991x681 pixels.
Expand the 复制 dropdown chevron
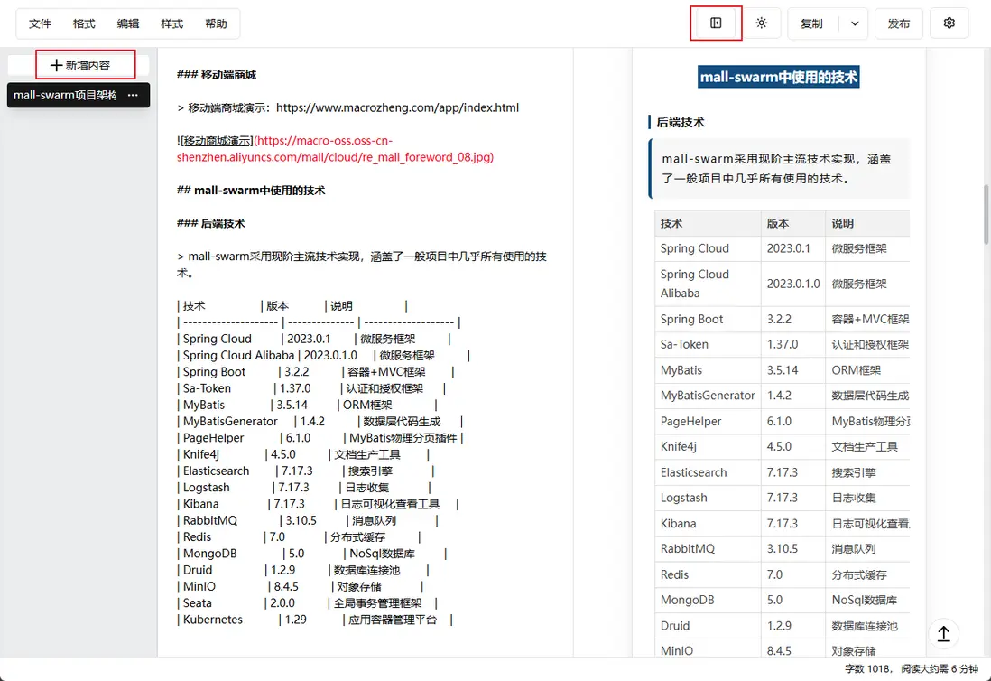pyautogui.click(x=855, y=23)
